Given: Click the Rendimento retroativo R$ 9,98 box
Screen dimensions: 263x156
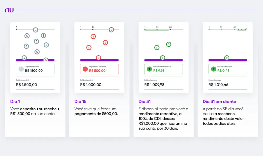Looking at the screenshot, I should [164, 69].
